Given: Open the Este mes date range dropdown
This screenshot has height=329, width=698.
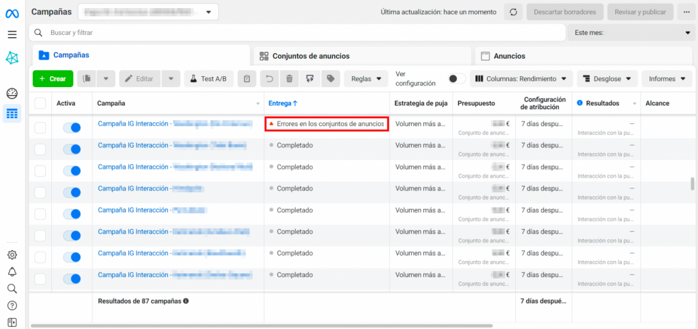Looking at the screenshot, I should click(632, 33).
